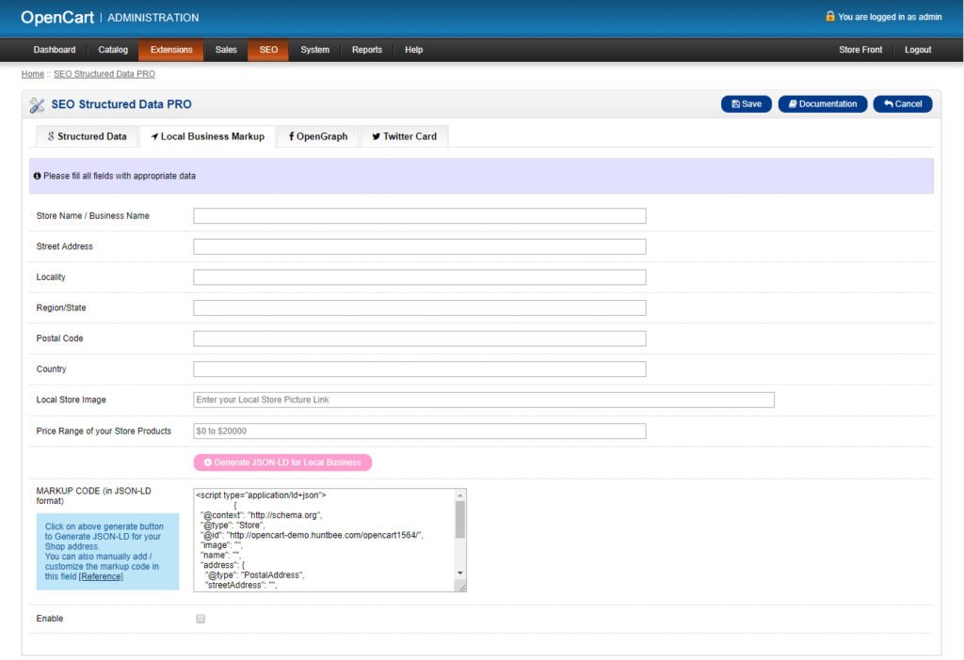Focus the Price Range field

[x=419, y=431]
